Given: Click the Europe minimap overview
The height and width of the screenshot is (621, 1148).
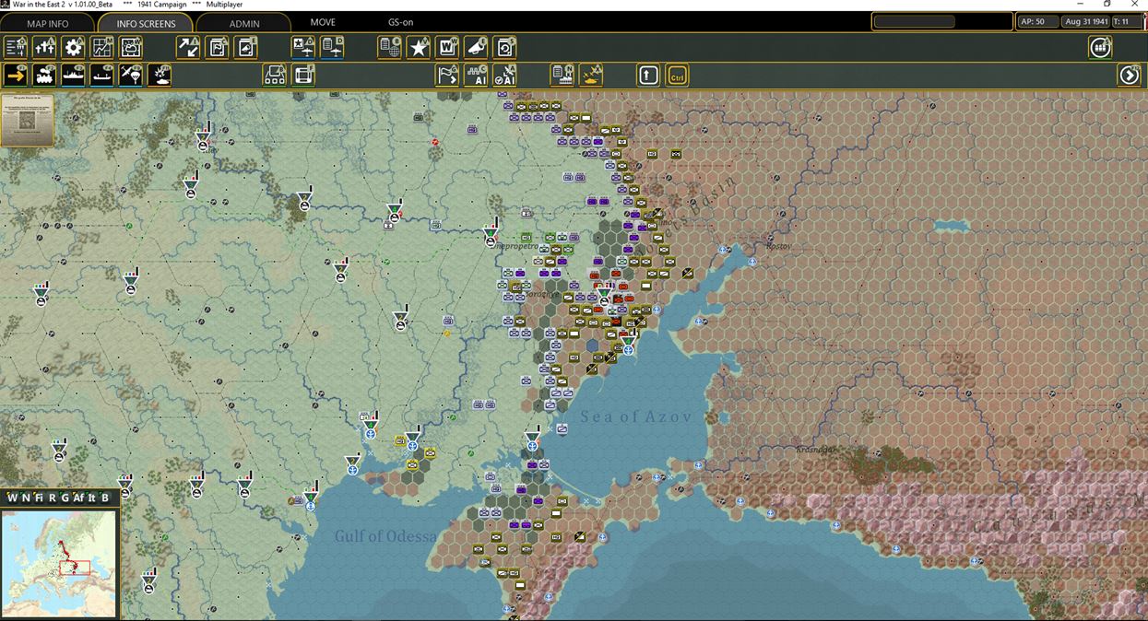Looking at the screenshot, I should (x=59, y=563).
